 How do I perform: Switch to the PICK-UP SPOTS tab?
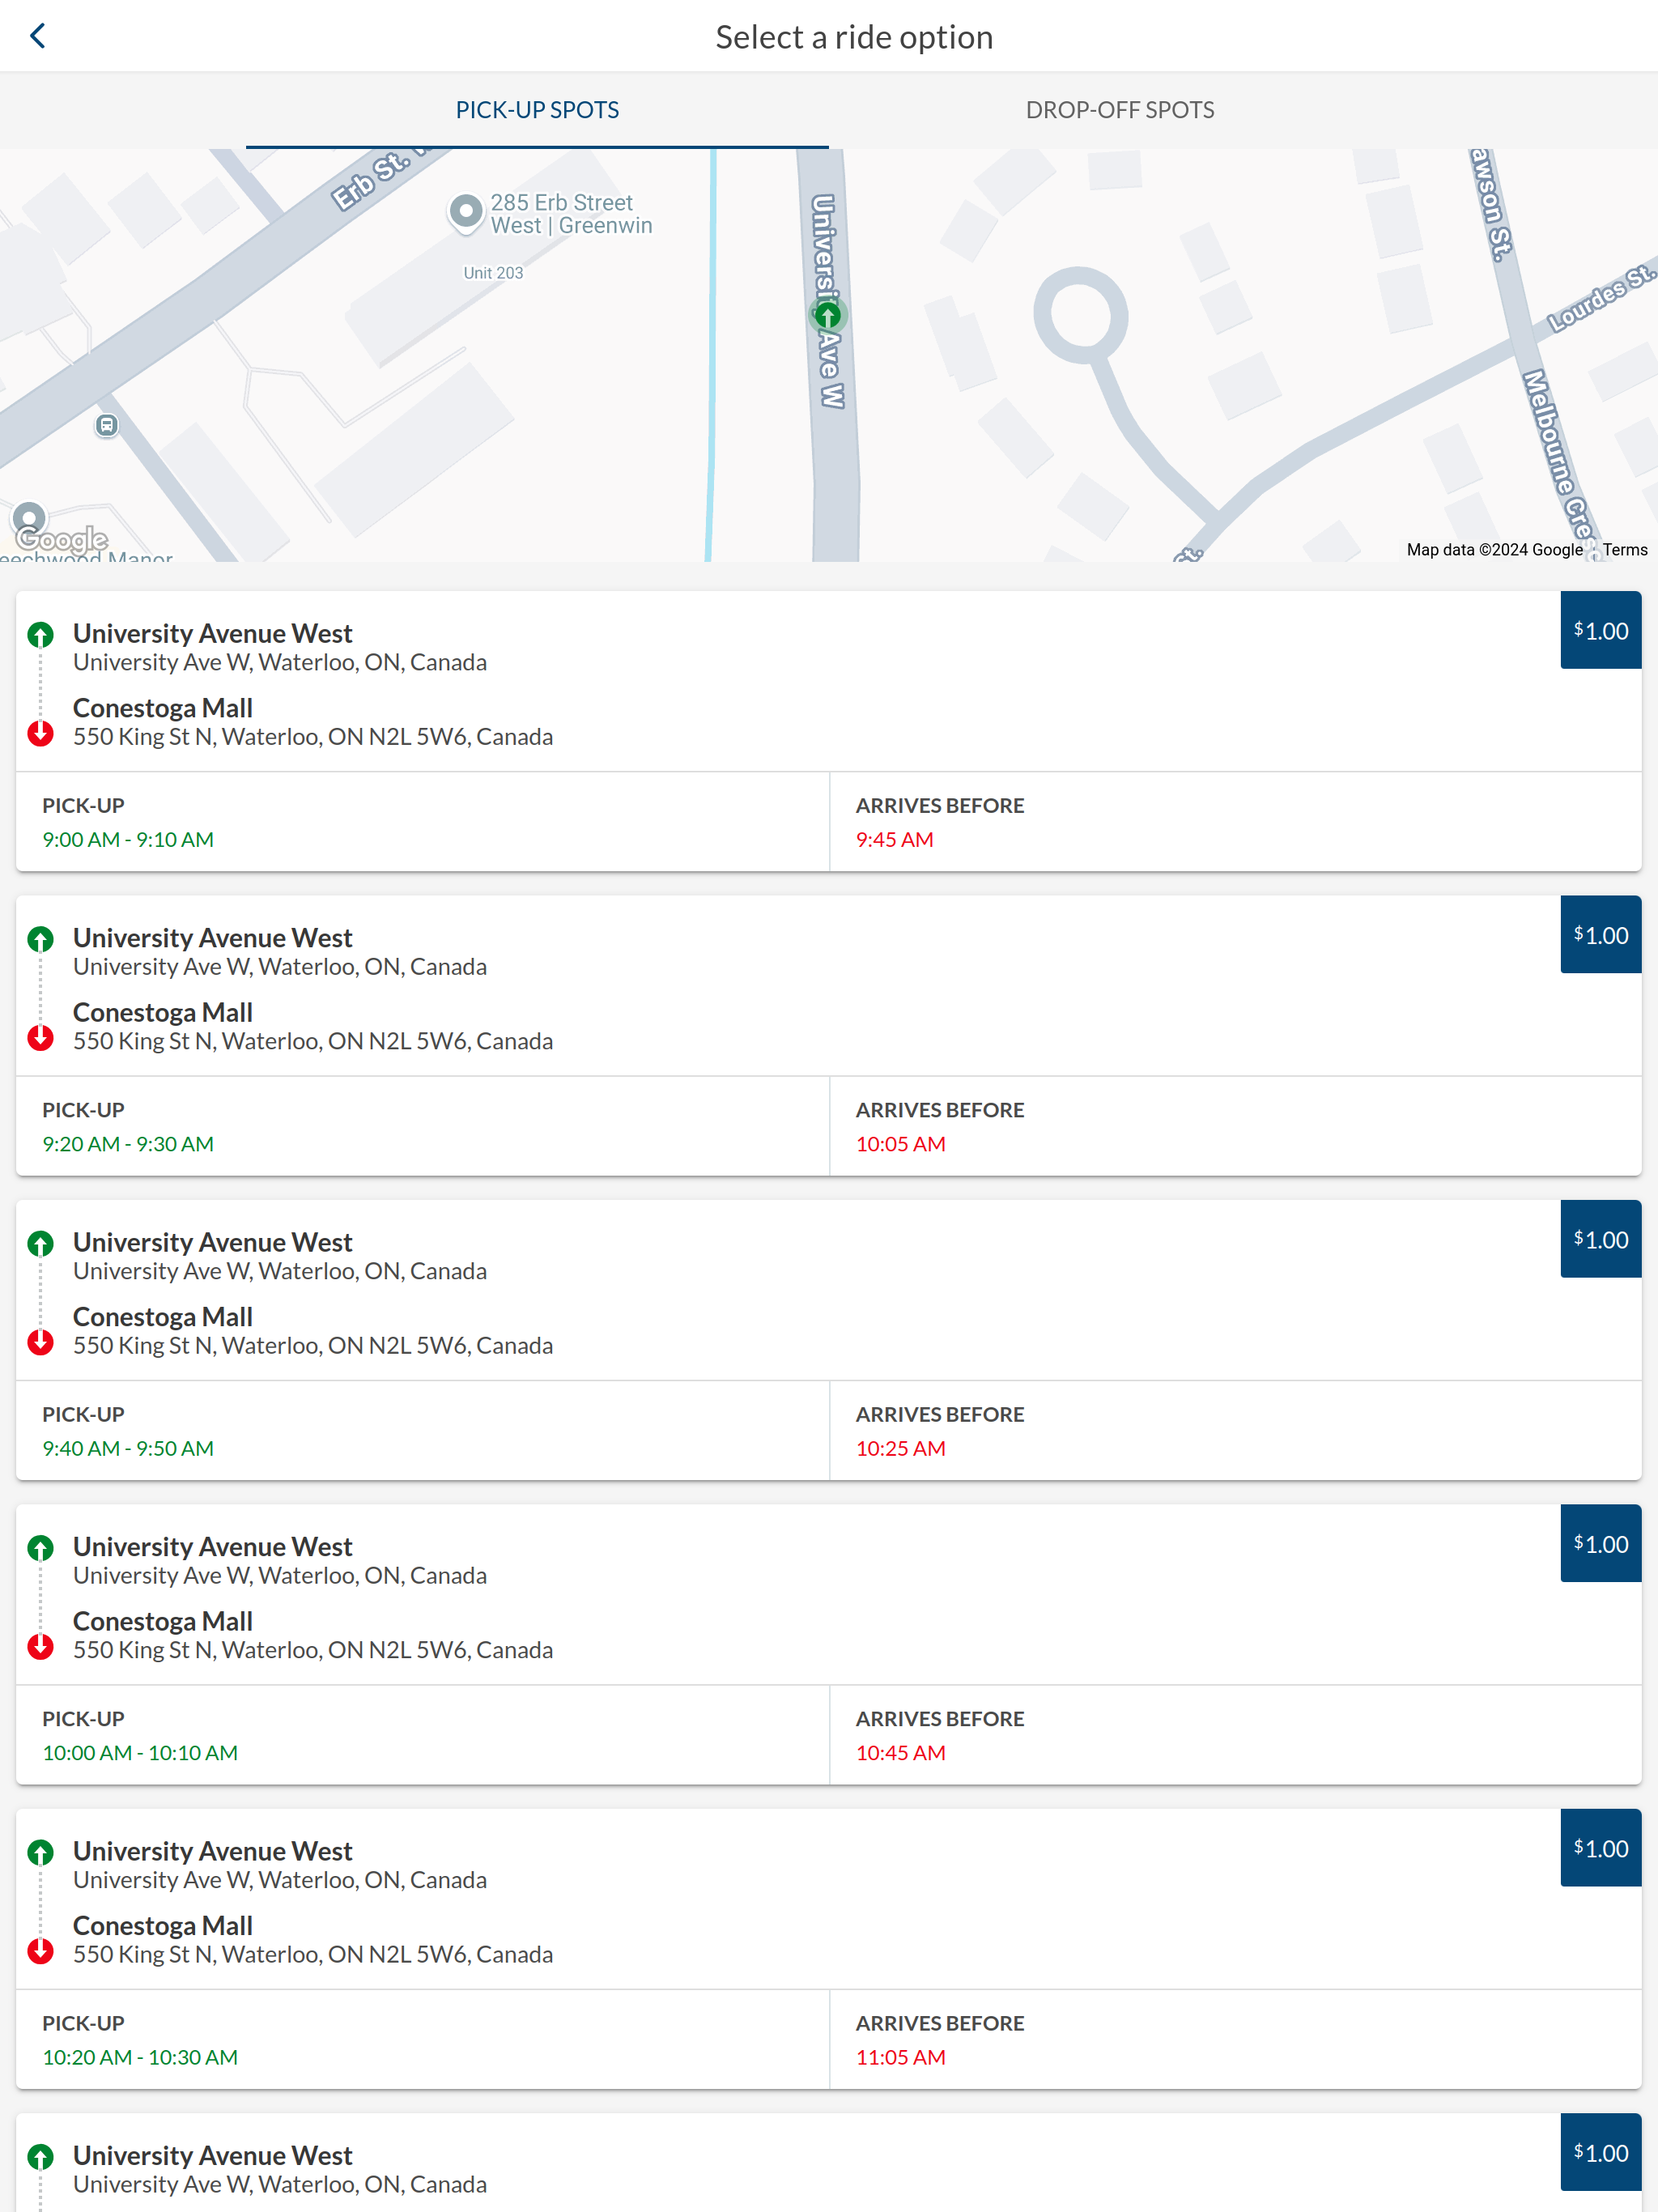[537, 110]
